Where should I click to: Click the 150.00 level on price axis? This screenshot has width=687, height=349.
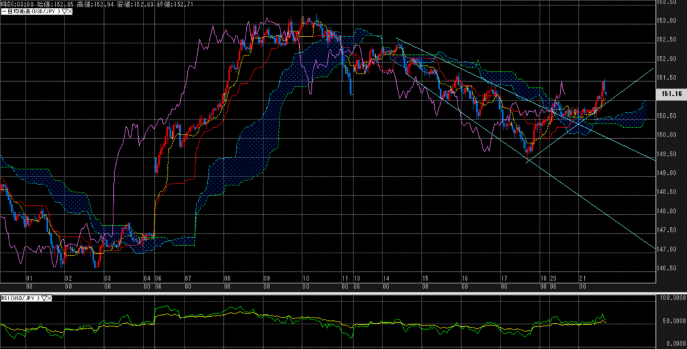tap(668, 135)
